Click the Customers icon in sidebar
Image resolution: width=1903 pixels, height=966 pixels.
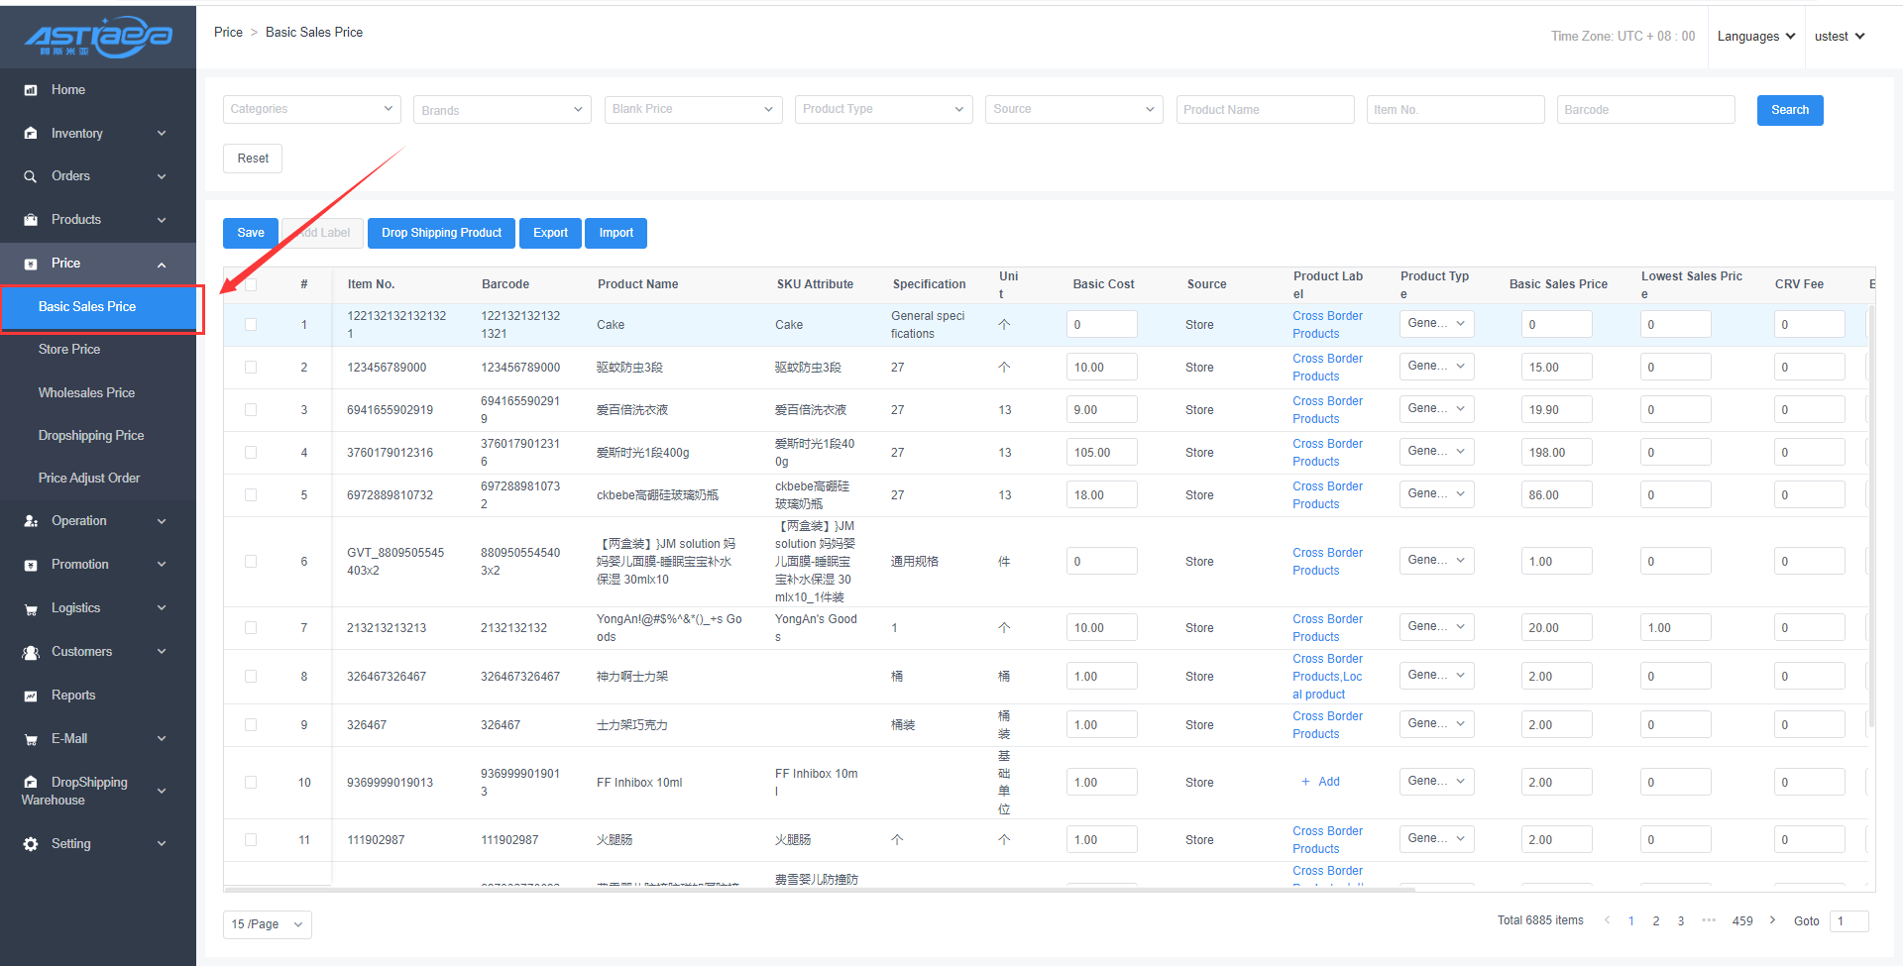[x=31, y=652]
